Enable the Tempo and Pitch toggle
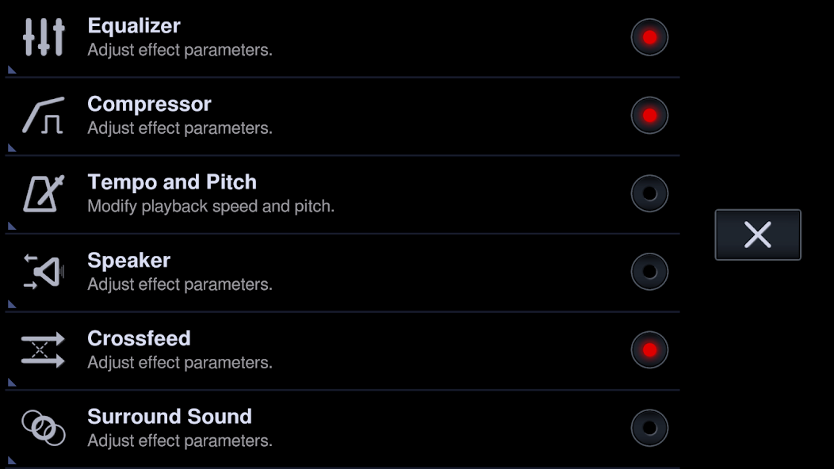This screenshot has width=834, height=469. pos(649,193)
